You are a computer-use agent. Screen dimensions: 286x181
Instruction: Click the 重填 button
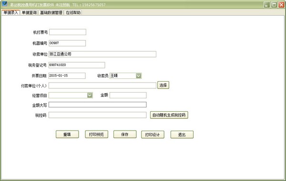coord(67,134)
